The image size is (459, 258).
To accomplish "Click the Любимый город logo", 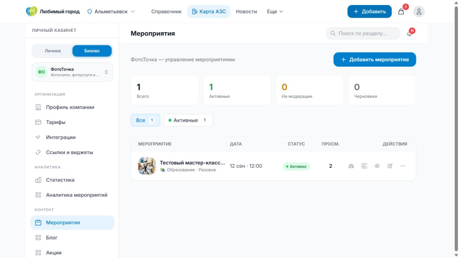I will tap(53, 12).
